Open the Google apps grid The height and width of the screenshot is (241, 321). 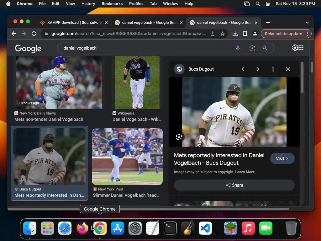coord(301,48)
